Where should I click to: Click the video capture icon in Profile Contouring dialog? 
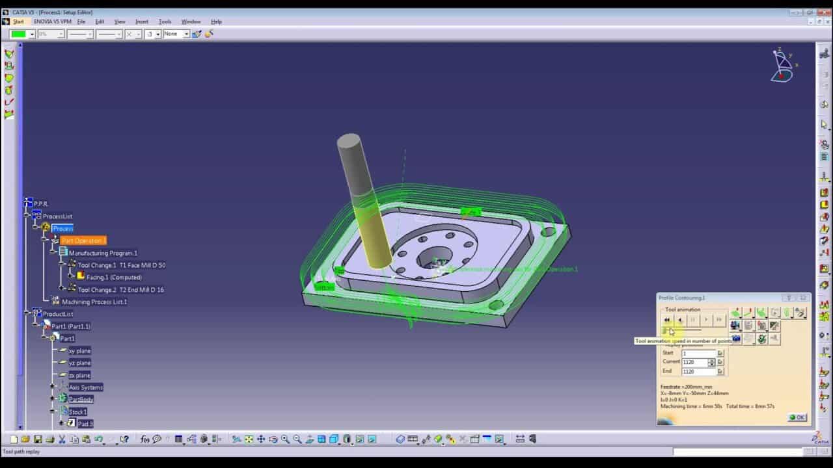(x=735, y=339)
